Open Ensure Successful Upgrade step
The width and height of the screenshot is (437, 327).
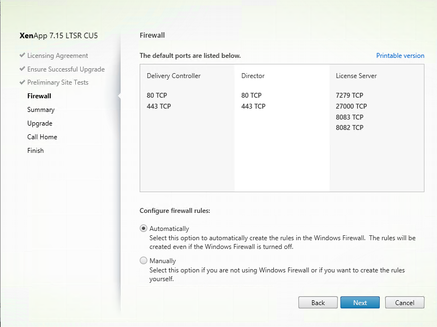coord(66,69)
